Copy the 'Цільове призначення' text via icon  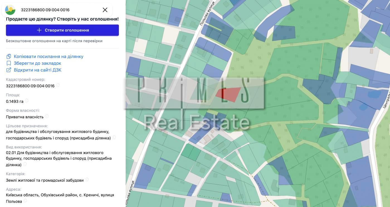[x=114, y=138]
